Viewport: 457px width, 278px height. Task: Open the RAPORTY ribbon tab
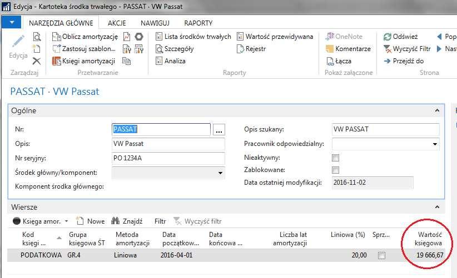198,23
